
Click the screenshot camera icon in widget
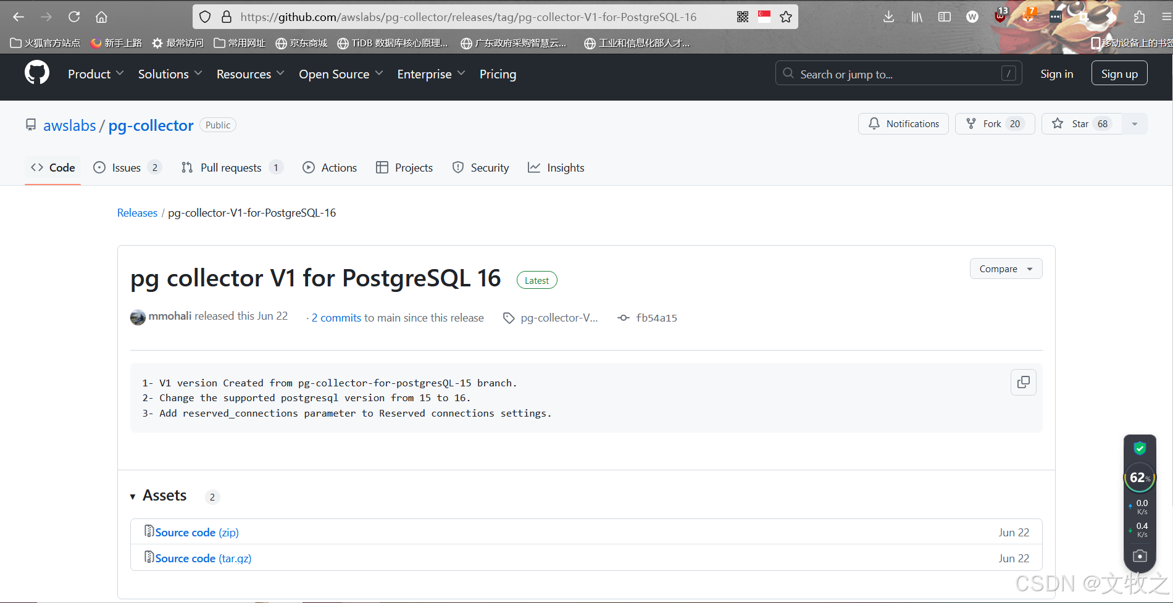(1140, 556)
